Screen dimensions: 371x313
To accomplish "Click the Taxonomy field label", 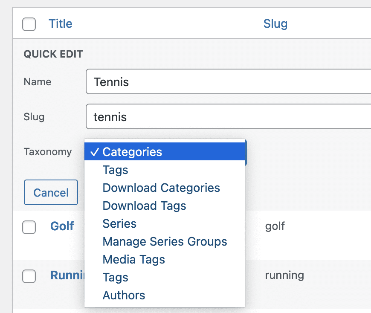I will coord(48,152).
